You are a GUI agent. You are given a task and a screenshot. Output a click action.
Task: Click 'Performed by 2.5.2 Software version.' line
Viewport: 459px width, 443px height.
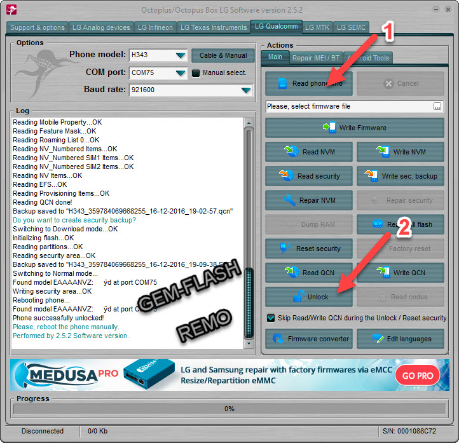(x=71, y=336)
